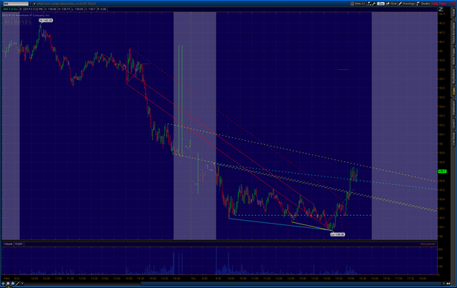The width and height of the screenshot is (457, 288).
Task: Click the volume value cell beside Volume
Action: 19,244
